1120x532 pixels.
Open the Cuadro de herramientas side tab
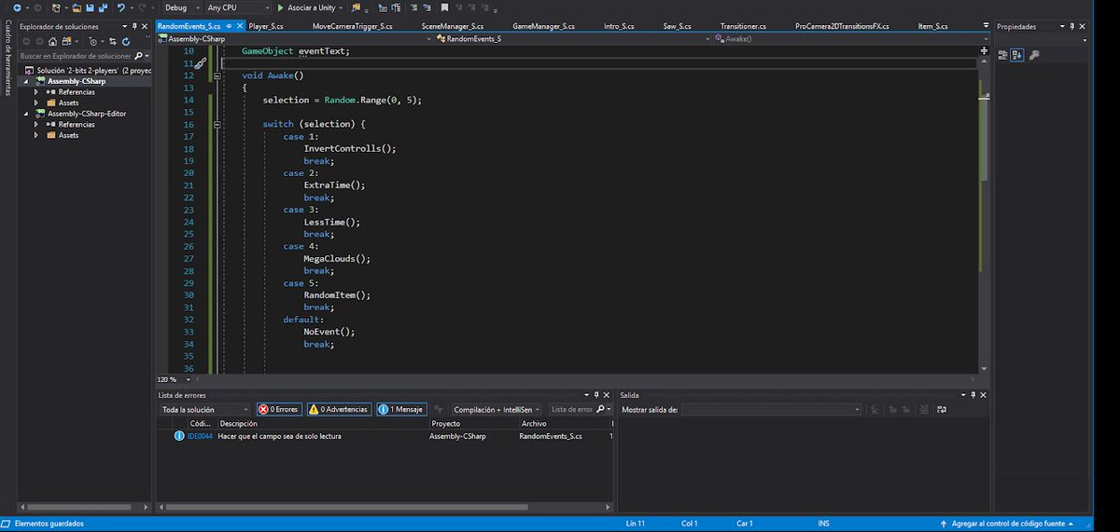tap(7, 58)
